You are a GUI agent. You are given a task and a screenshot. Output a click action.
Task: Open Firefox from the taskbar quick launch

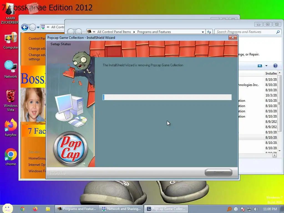pyautogui.click(x=35, y=209)
